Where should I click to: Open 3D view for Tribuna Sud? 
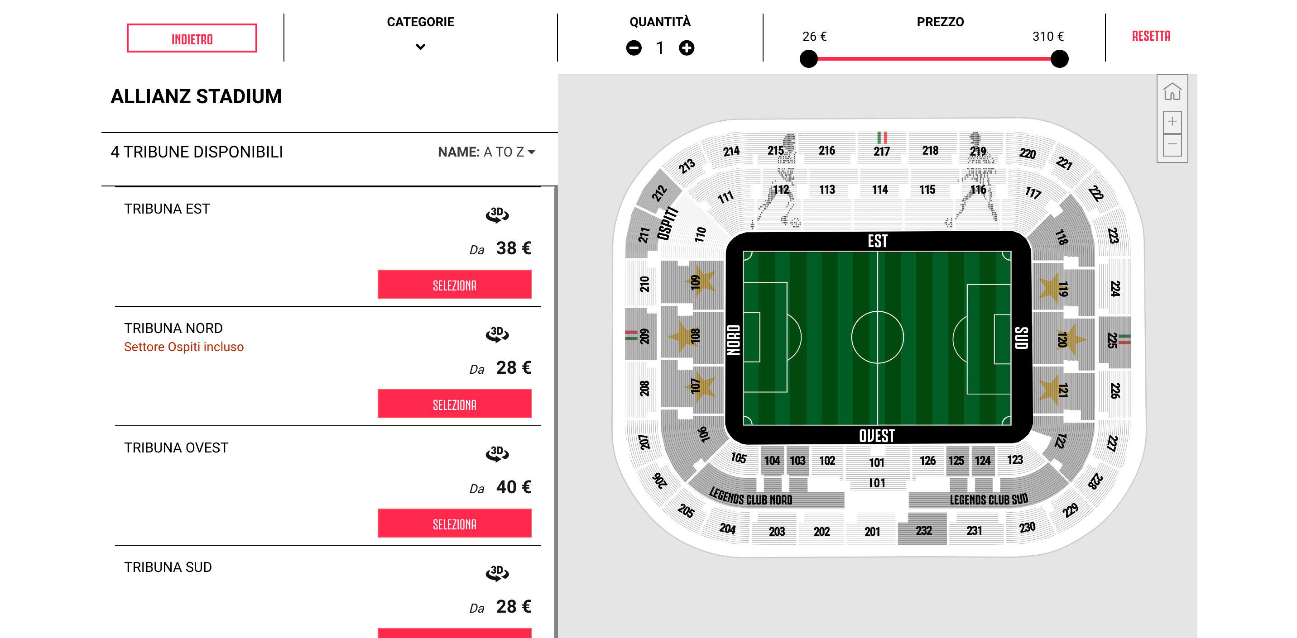[x=497, y=572]
